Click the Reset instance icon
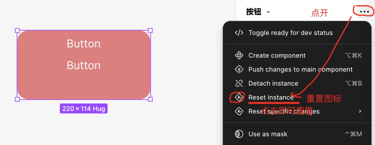The image size is (375, 145). (239, 98)
